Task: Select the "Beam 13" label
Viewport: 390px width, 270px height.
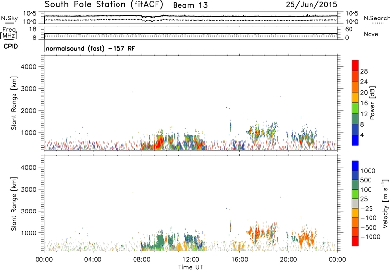Action: tap(190, 5)
